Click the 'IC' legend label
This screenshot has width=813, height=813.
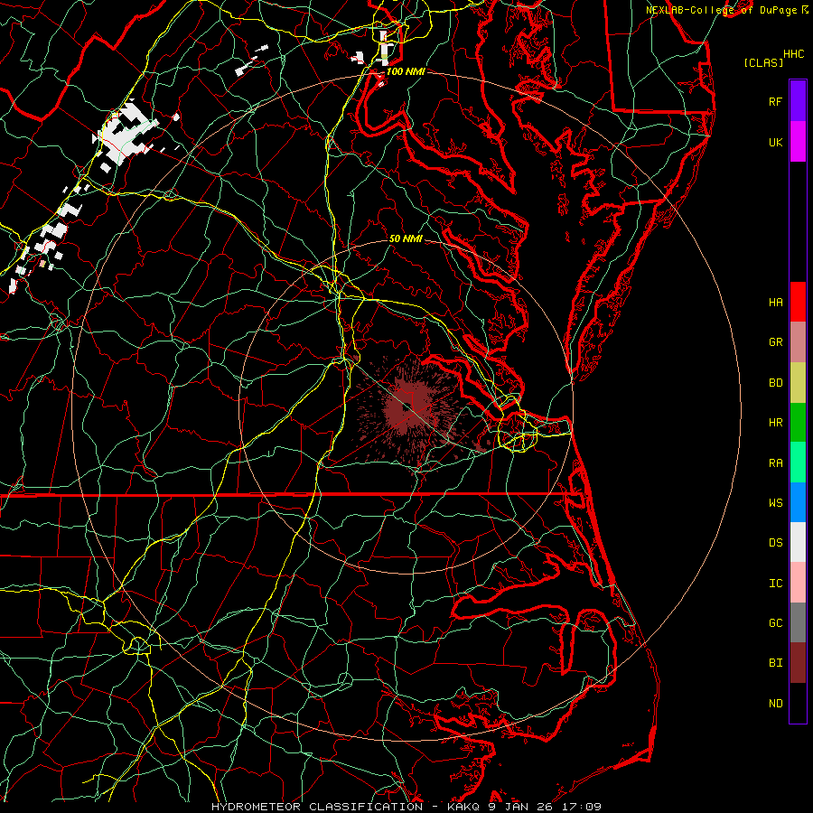pyautogui.click(x=775, y=584)
